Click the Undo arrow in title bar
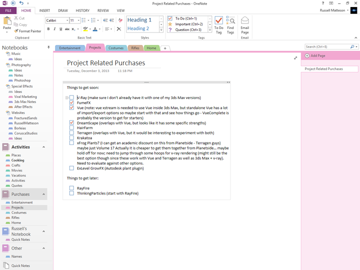 coord(21,3)
